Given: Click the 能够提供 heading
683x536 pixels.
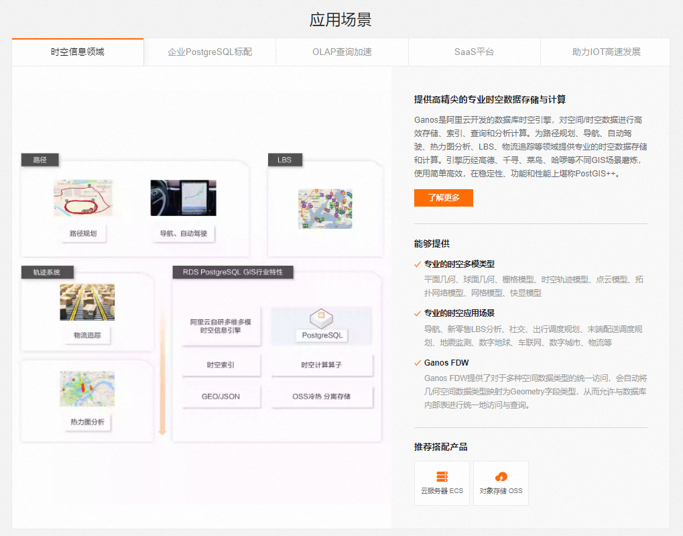Looking at the screenshot, I should pos(432,244).
